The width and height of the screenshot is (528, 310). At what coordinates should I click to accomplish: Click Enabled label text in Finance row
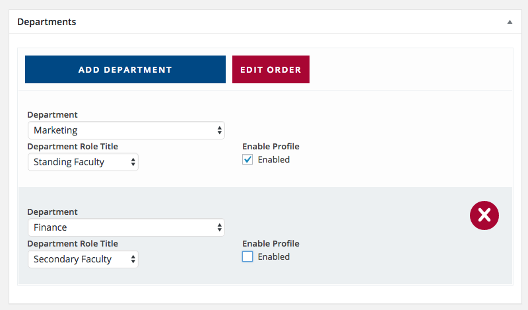(274, 256)
